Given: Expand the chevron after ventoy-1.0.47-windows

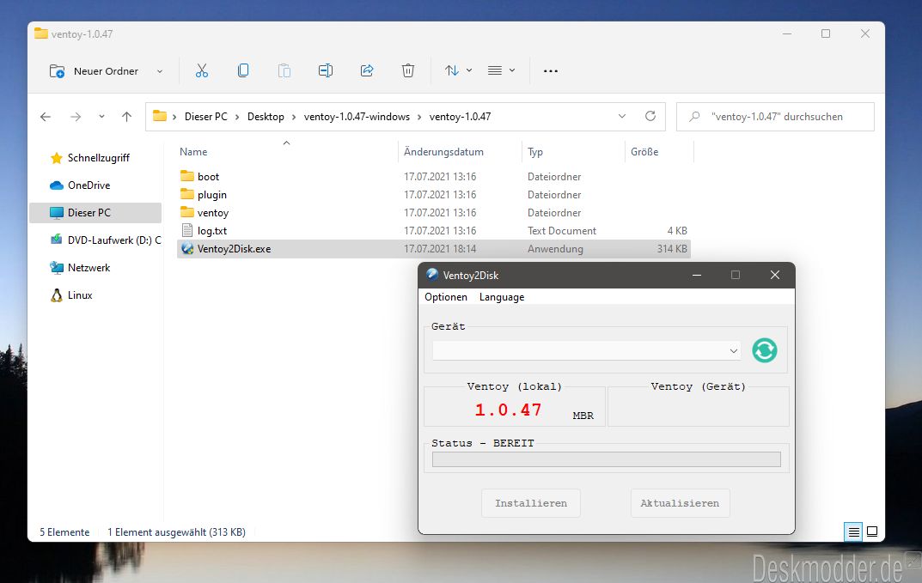Looking at the screenshot, I should click(x=419, y=117).
